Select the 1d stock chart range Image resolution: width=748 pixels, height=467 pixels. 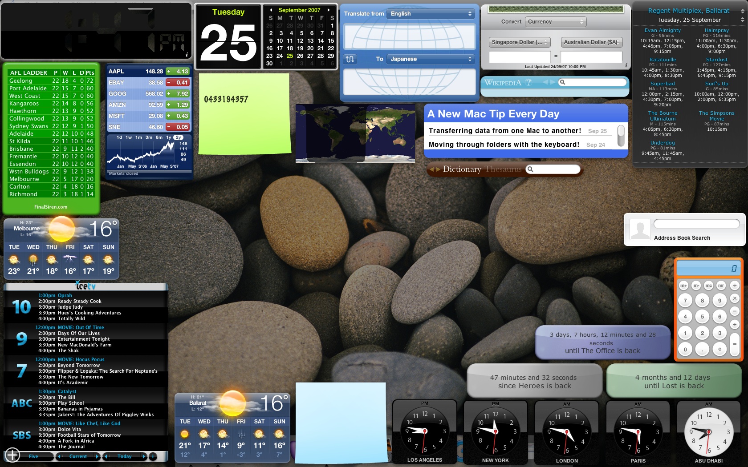(119, 137)
